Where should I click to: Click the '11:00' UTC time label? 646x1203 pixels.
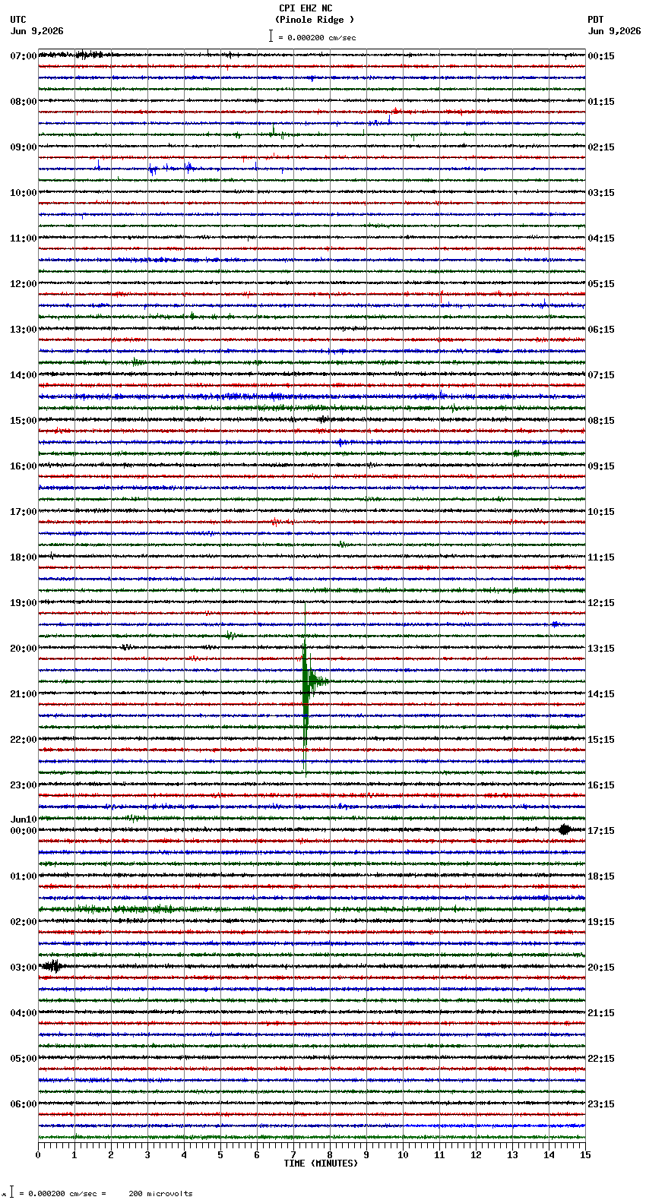pyautogui.click(x=24, y=238)
